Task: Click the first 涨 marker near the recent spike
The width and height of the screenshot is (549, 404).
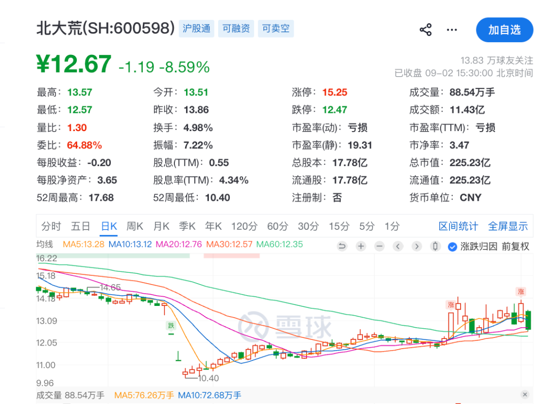Action: [451, 304]
